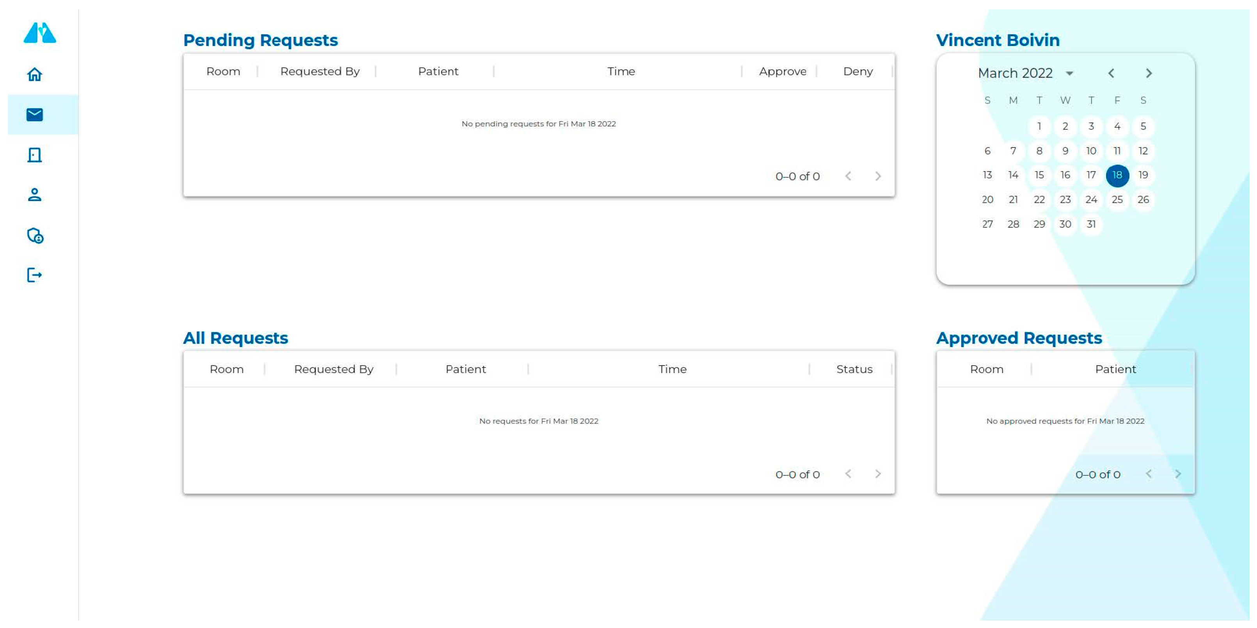Open the person profile sidebar icon
The height and width of the screenshot is (628, 1257).
pyautogui.click(x=34, y=195)
